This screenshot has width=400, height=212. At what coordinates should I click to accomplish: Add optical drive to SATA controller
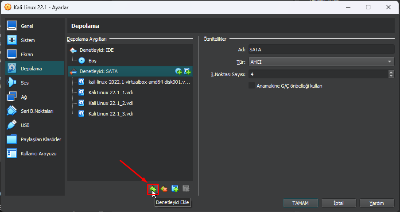[179, 71]
